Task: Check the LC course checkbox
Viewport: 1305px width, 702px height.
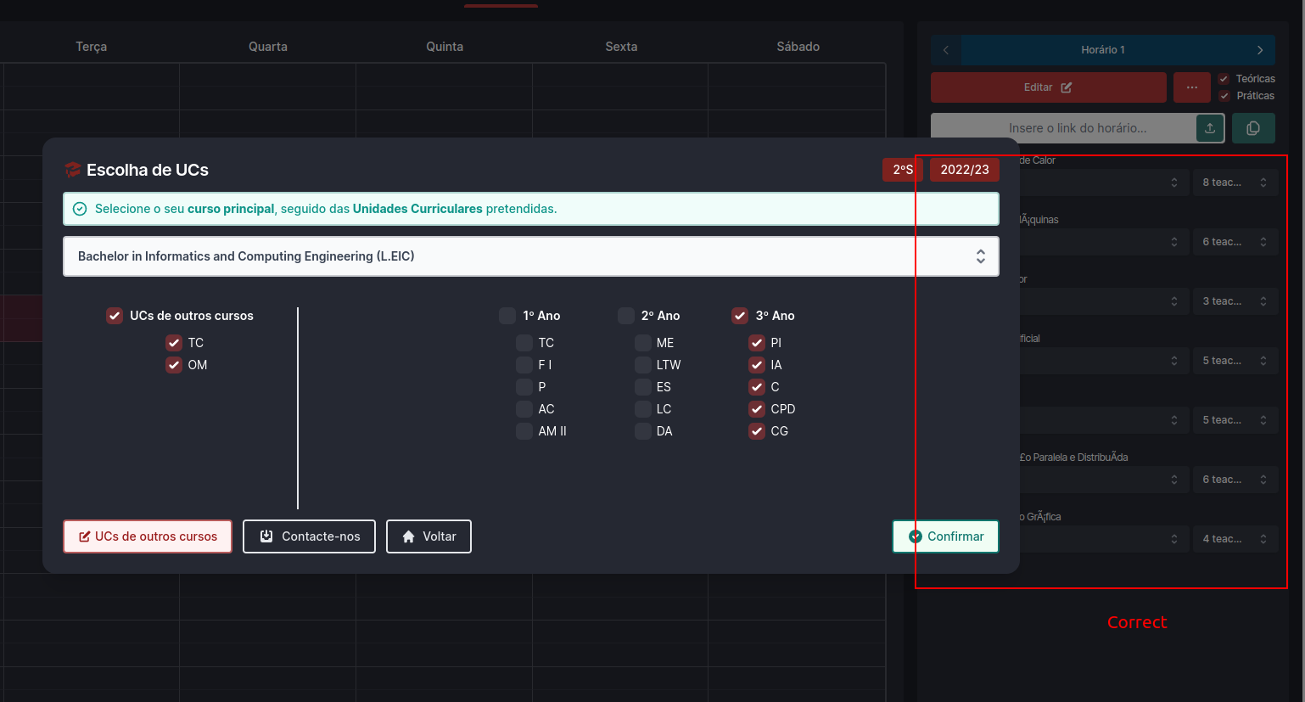Action: coord(643,409)
